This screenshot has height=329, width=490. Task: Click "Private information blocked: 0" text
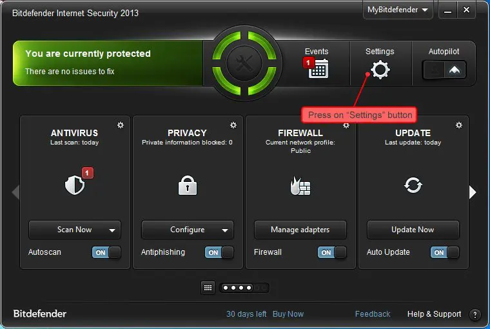(187, 143)
